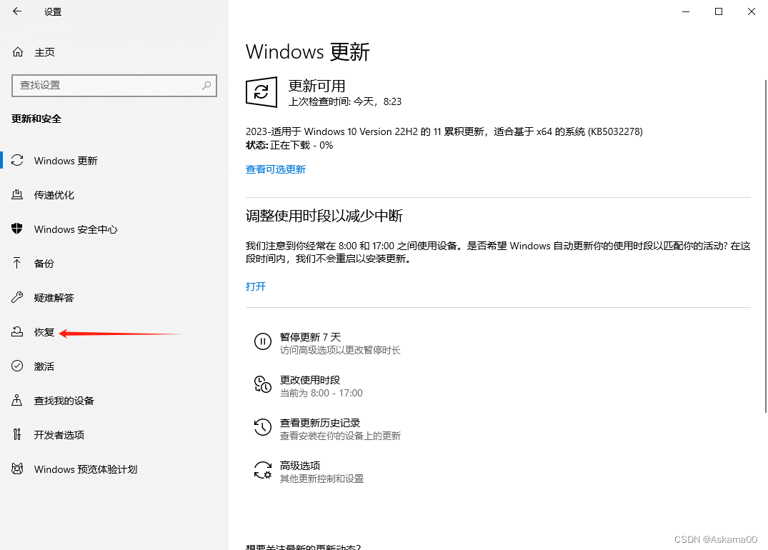
Task: Open 激活 settings page
Action: pyautogui.click(x=44, y=366)
